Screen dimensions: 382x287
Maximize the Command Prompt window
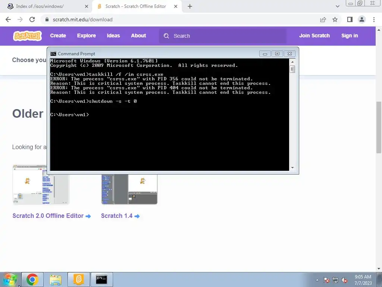pyautogui.click(x=277, y=54)
